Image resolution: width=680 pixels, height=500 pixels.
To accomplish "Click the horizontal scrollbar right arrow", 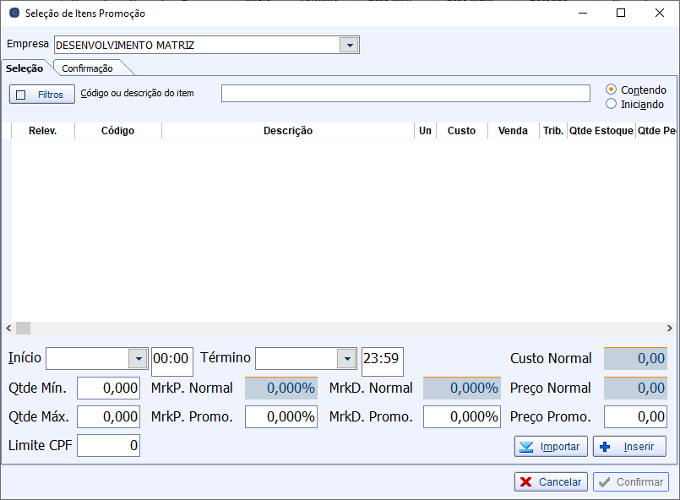I will coord(669,329).
